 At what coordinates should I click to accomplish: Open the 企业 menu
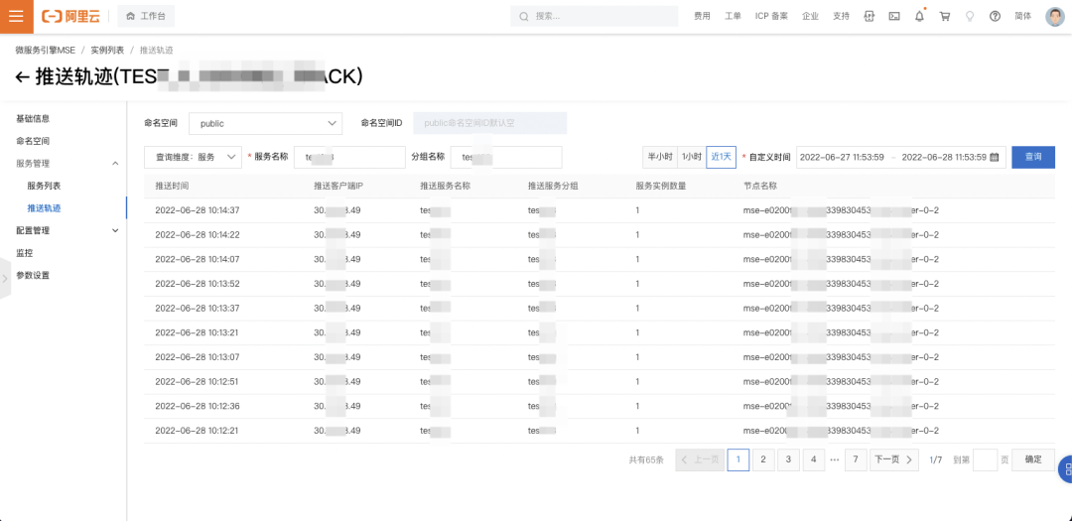tap(810, 16)
